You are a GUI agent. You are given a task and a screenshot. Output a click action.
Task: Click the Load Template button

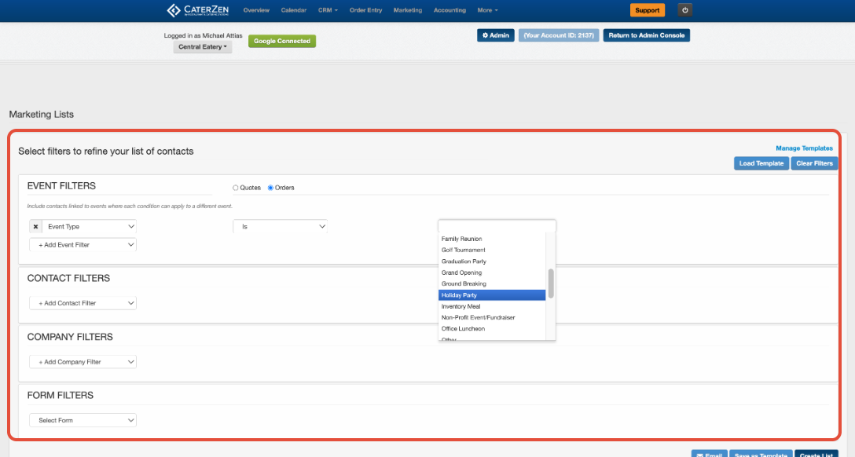(x=761, y=163)
